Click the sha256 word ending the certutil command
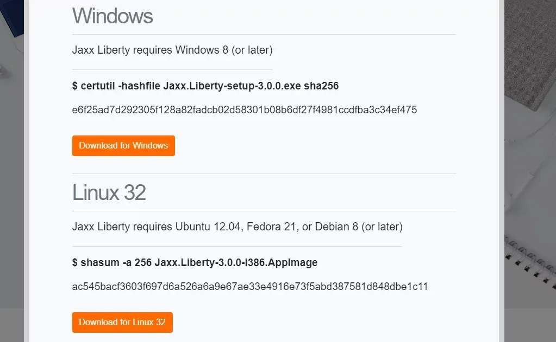Screen dimensions: 556x342 coord(321,86)
